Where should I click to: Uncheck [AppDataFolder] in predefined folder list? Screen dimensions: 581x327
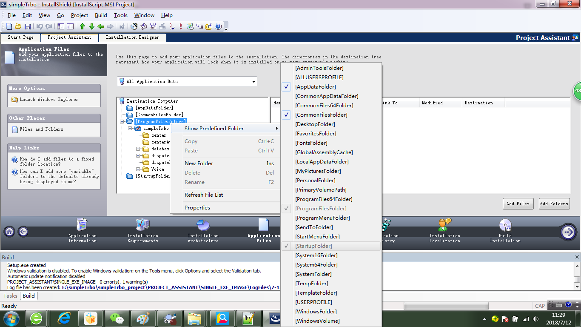click(331, 86)
